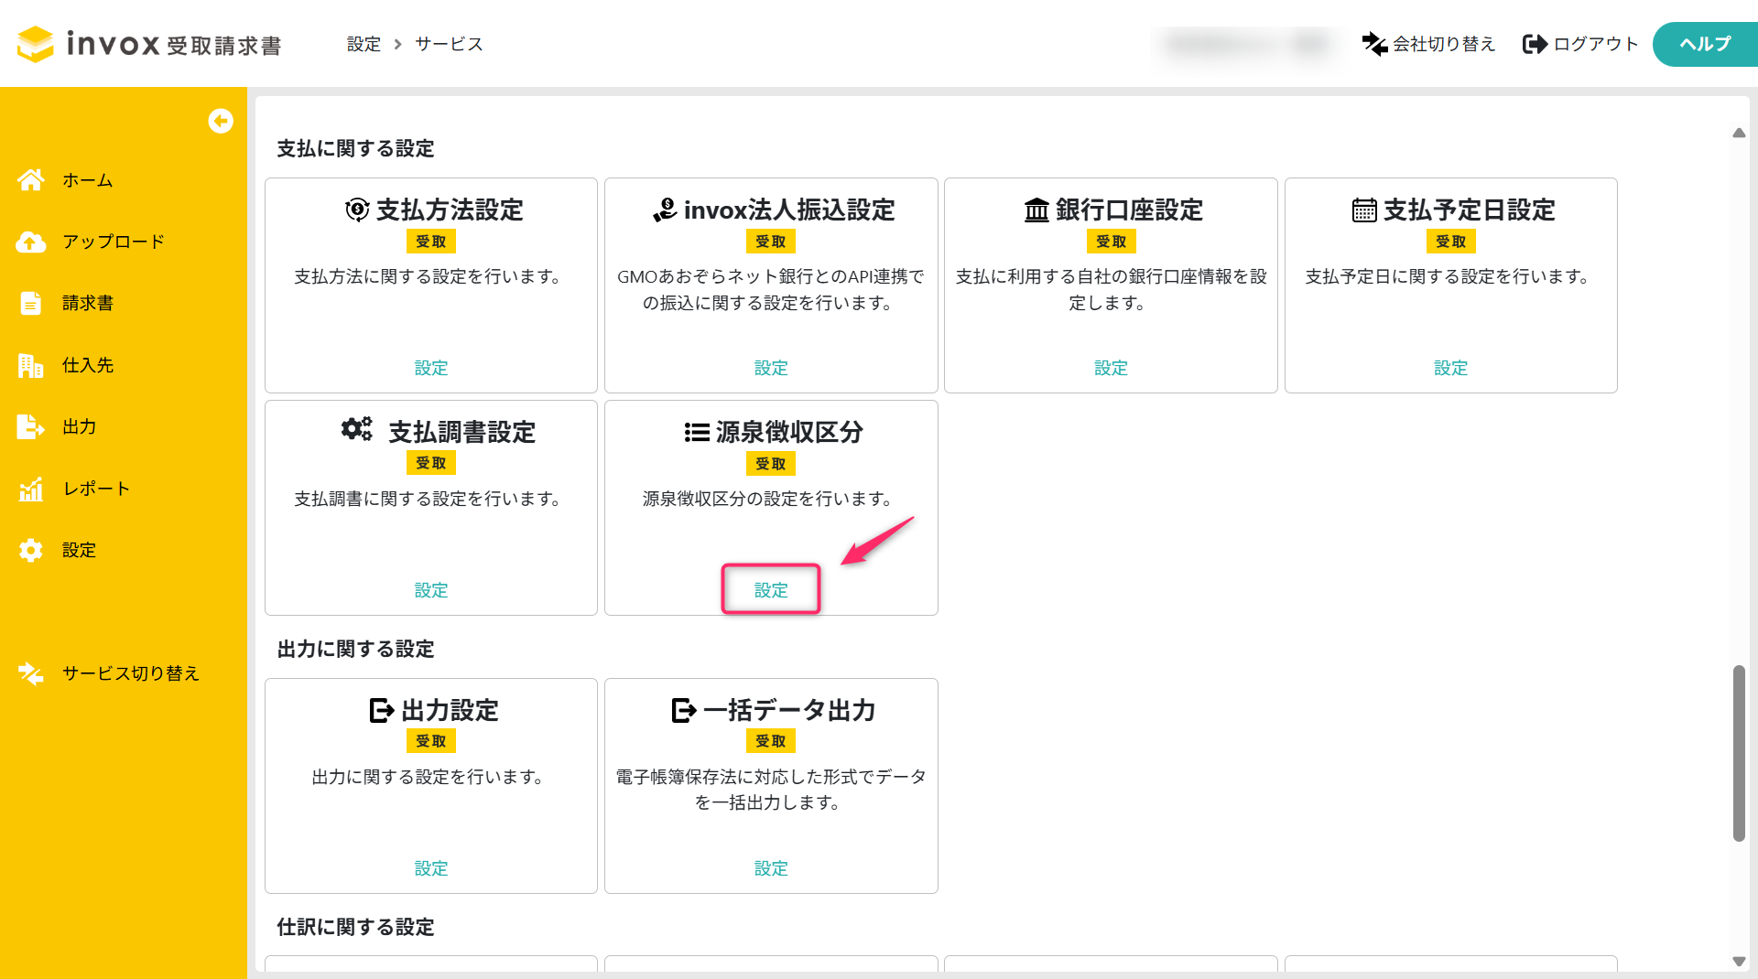Open 会社切り替え in the header

pyautogui.click(x=1428, y=44)
